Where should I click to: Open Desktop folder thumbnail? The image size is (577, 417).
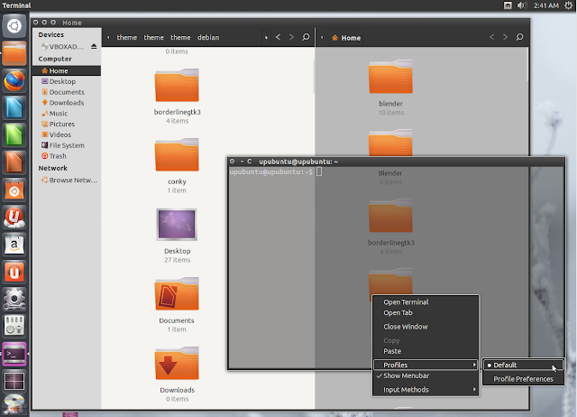177,225
